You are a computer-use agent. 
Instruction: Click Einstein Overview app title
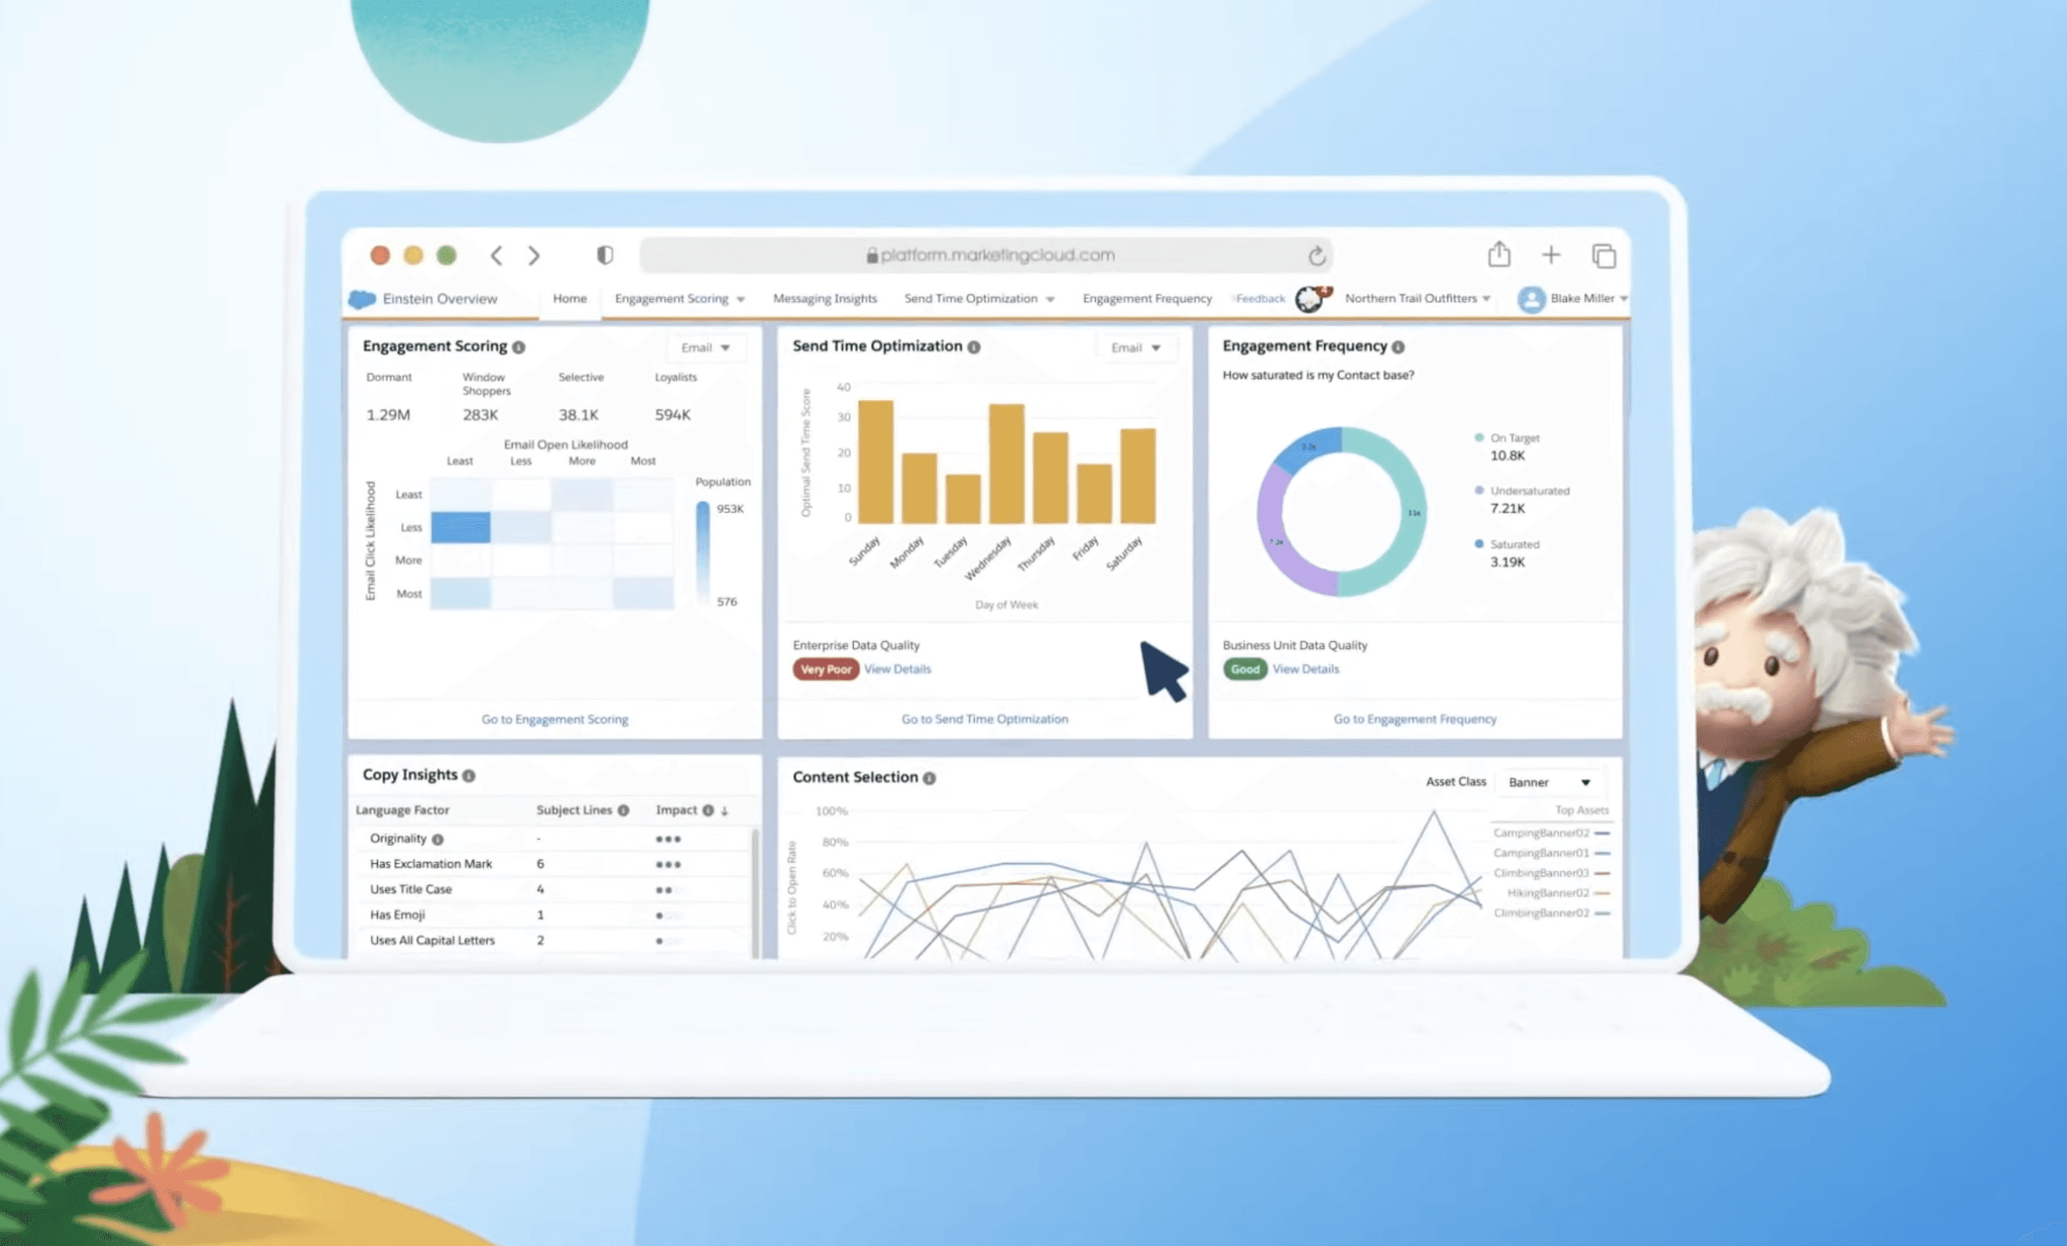[440, 299]
